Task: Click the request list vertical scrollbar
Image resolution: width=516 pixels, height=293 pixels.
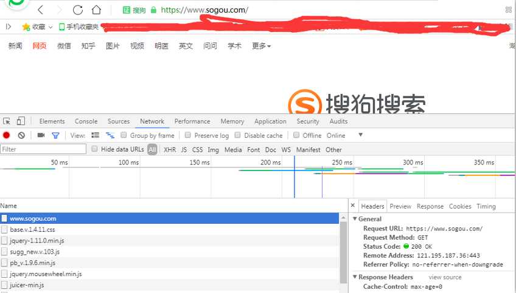Action: pyautogui.click(x=343, y=252)
